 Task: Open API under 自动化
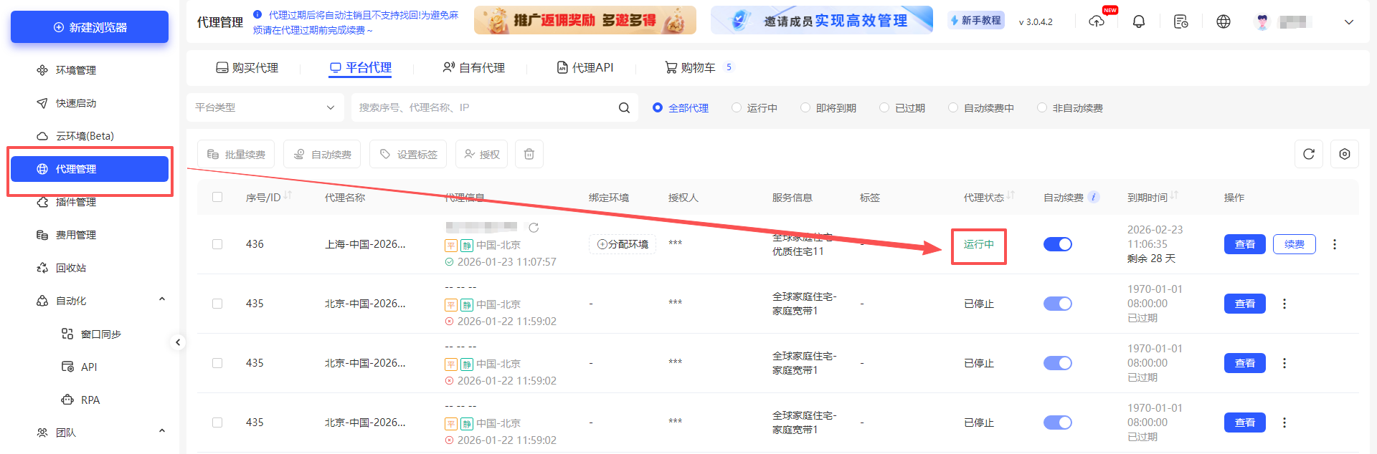(x=89, y=367)
